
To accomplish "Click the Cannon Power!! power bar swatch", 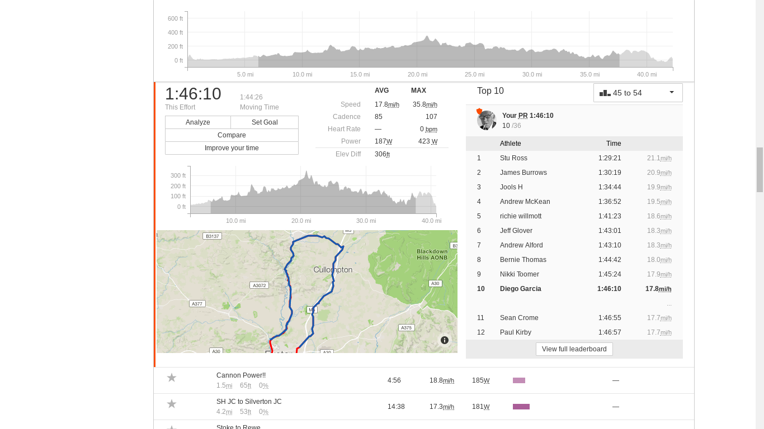I will click(519, 380).
